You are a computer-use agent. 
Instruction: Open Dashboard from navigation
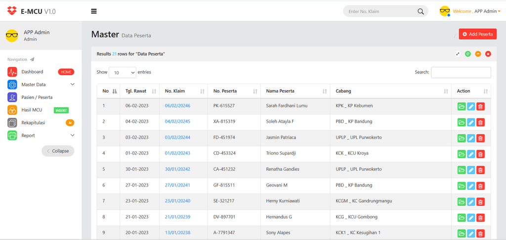point(32,72)
